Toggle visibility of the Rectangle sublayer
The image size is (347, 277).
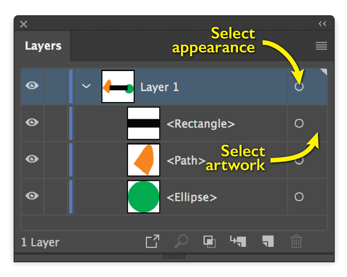[x=32, y=122]
